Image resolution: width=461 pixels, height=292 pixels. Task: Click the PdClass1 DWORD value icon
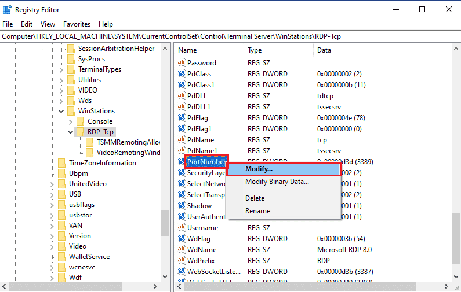tap(182, 84)
